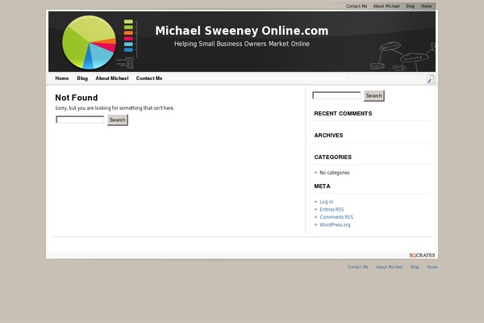Click footer Blog link

pos(415,267)
